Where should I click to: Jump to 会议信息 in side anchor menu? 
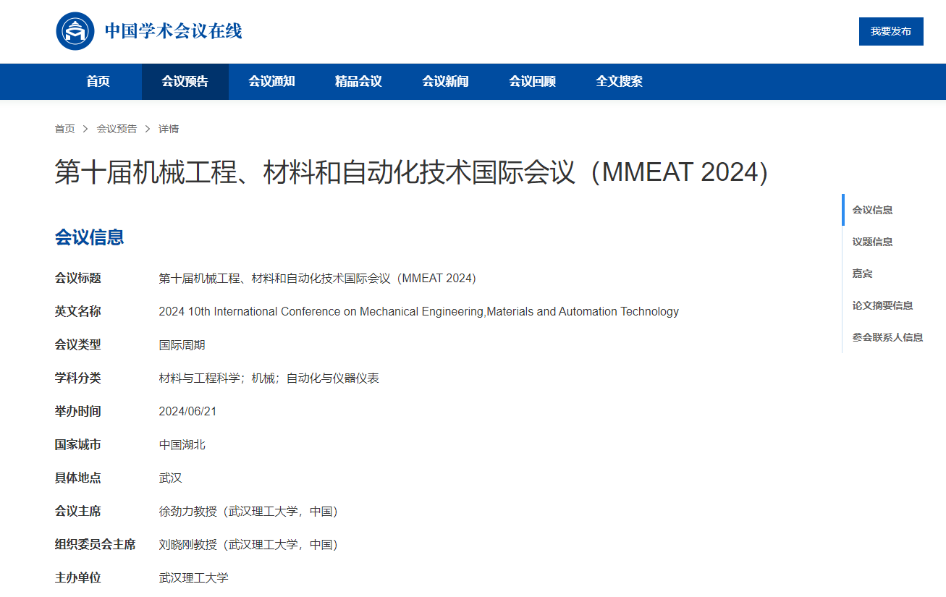click(x=872, y=210)
